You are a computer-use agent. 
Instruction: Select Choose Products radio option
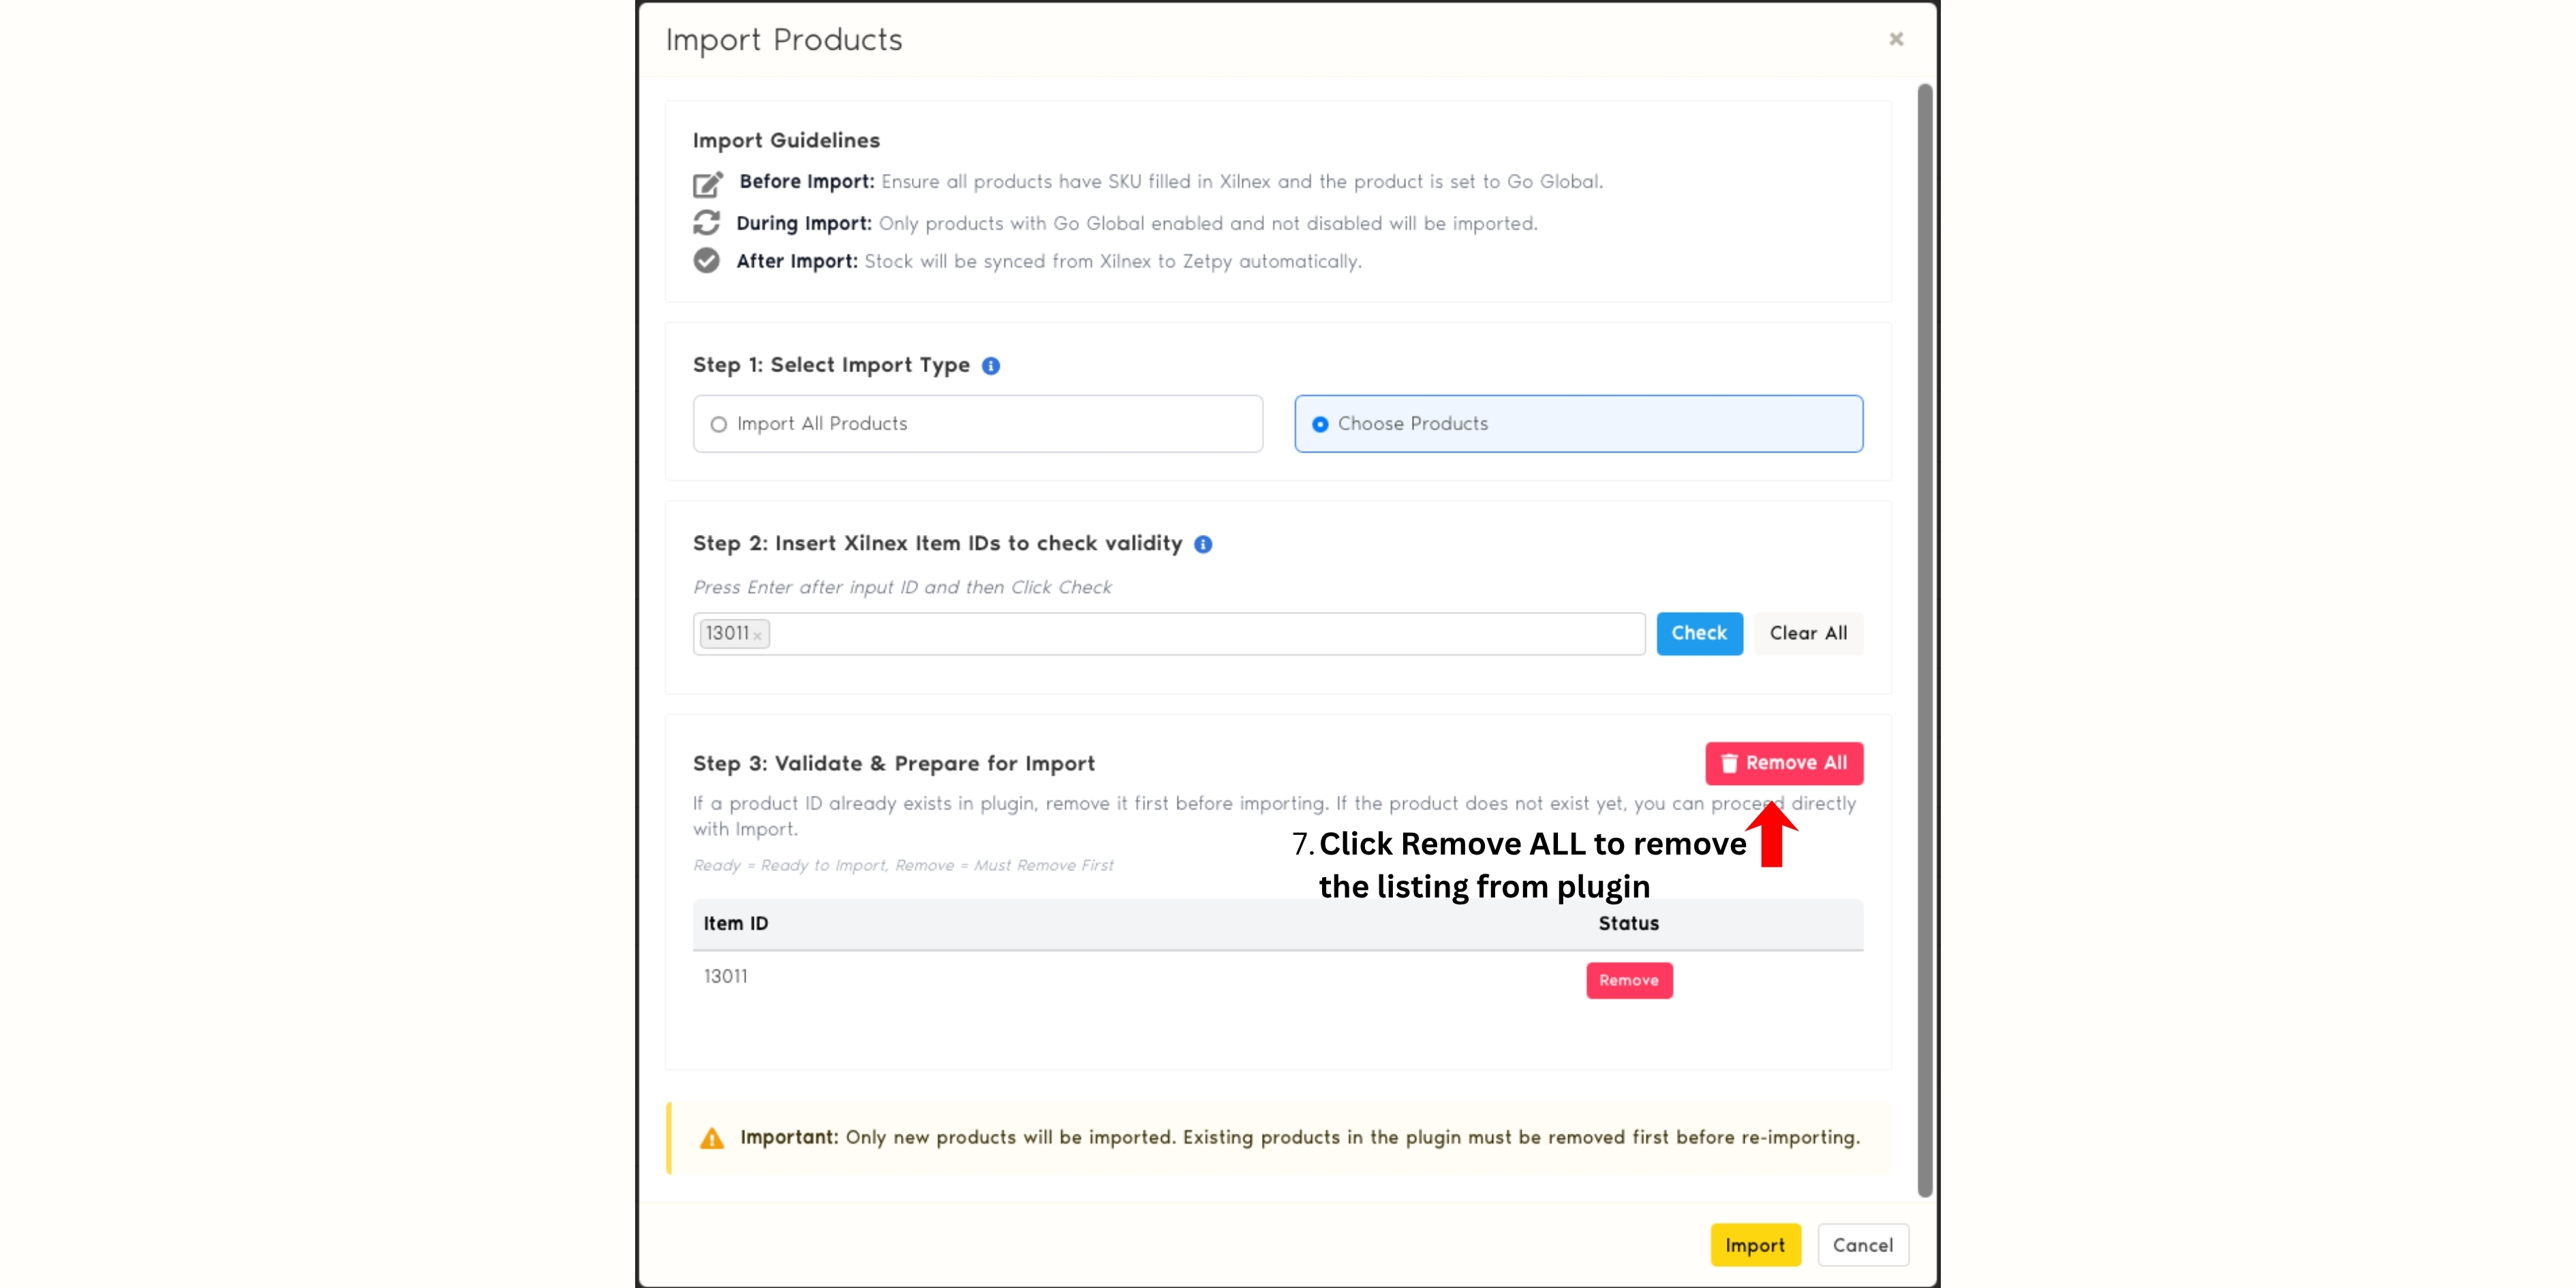(x=1320, y=424)
